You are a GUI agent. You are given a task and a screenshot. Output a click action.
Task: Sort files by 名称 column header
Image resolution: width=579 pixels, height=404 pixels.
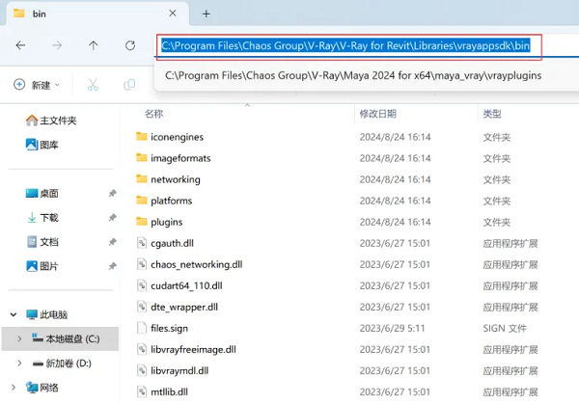click(x=154, y=114)
